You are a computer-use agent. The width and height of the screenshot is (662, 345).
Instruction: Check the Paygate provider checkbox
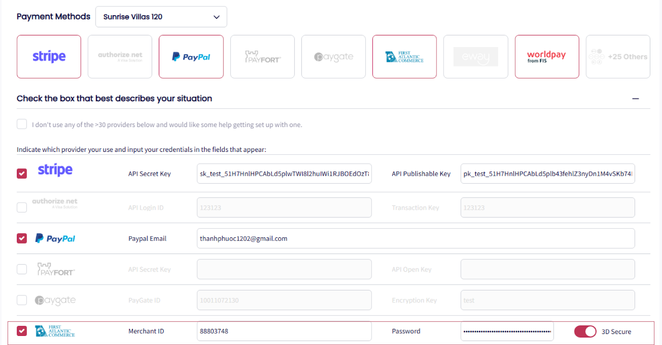tap(22, 300)
